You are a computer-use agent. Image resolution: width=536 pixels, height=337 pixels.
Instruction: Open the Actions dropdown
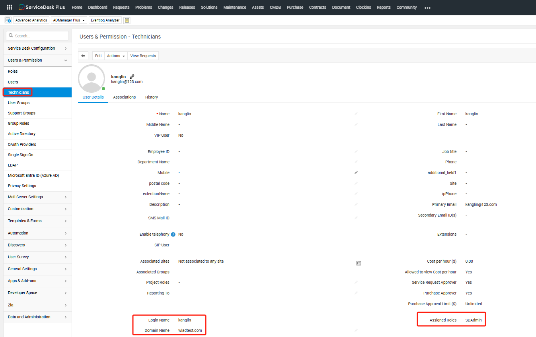[x=116, y=56]
